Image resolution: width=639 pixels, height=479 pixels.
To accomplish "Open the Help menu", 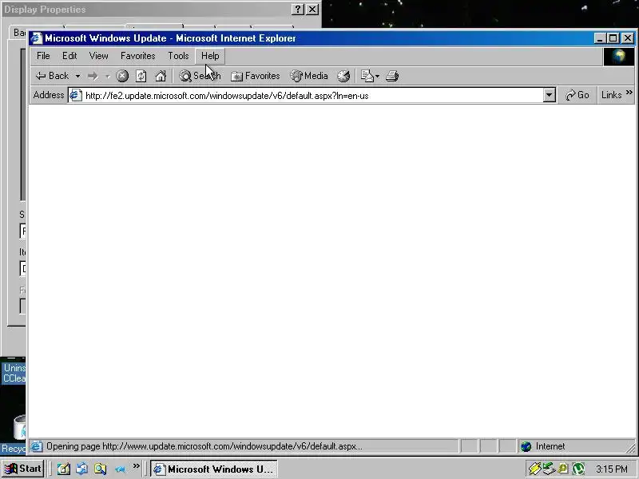I will tap(210, 56).
